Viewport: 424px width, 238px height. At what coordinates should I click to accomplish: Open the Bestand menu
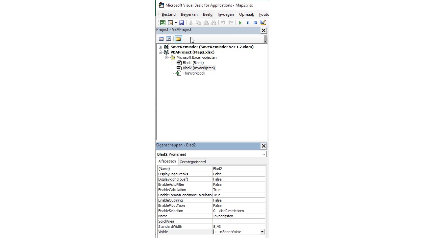[x=169, y=14]
